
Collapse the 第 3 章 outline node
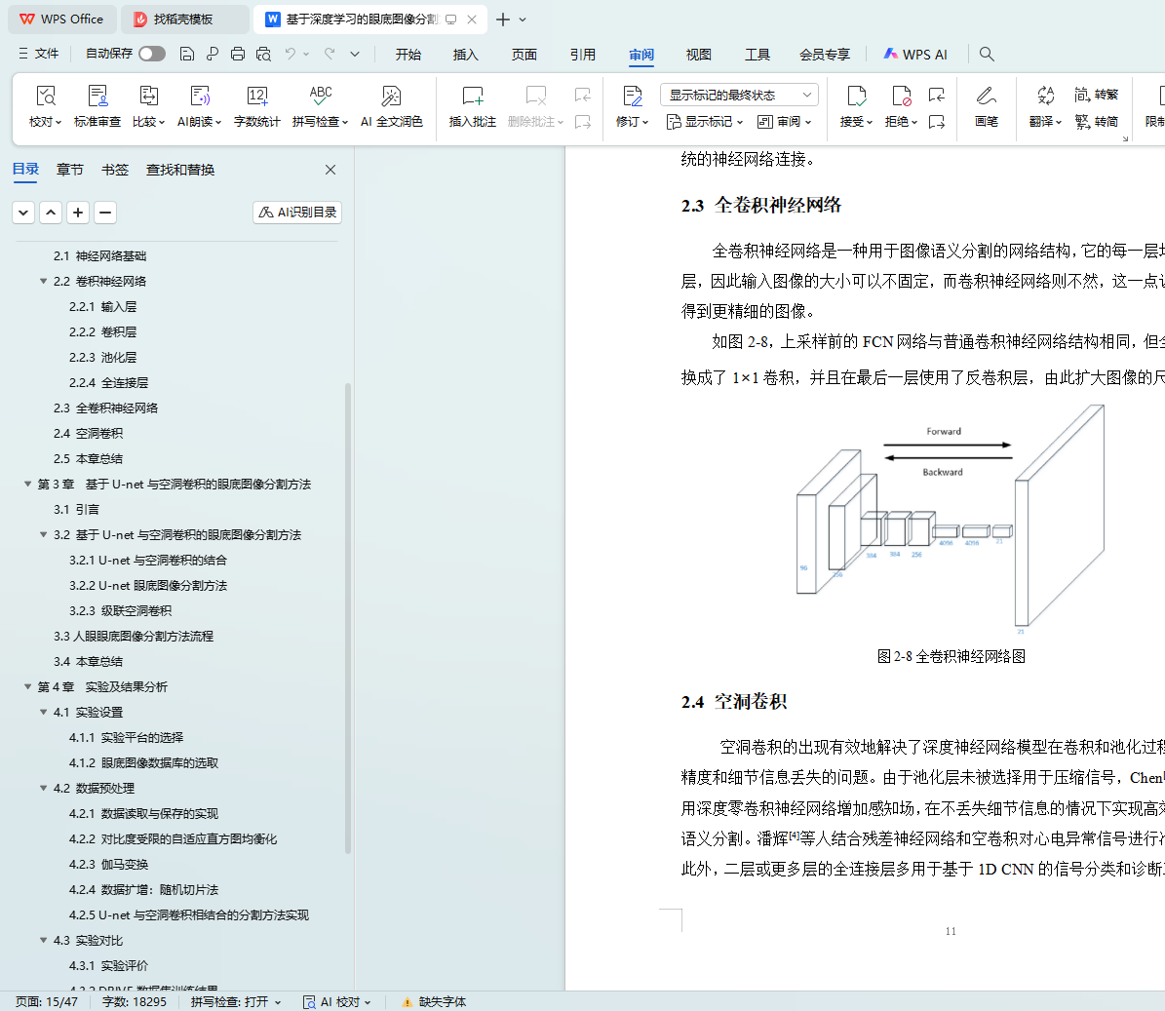point(28,485)
